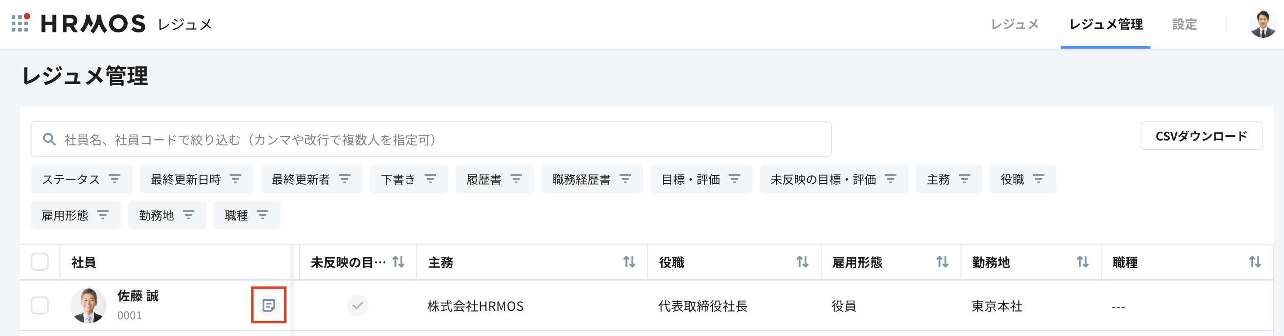Click the CSVダウンロード button
1284x336 pixels.
1201,136
